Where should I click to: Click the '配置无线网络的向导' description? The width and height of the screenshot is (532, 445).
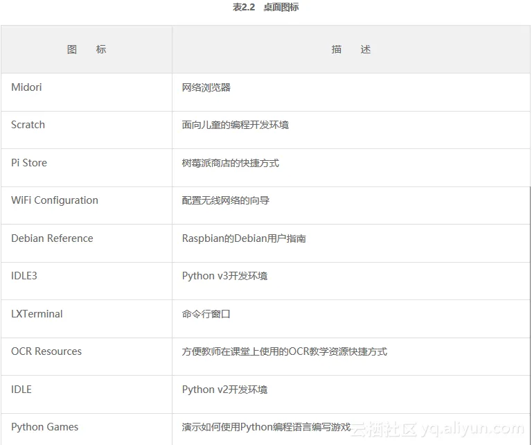point(226,200)
